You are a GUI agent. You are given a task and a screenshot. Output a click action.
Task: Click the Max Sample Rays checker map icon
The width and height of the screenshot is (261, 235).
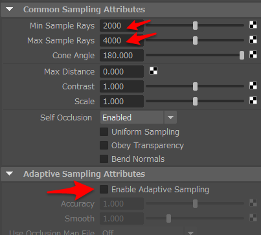coord(253,40)
